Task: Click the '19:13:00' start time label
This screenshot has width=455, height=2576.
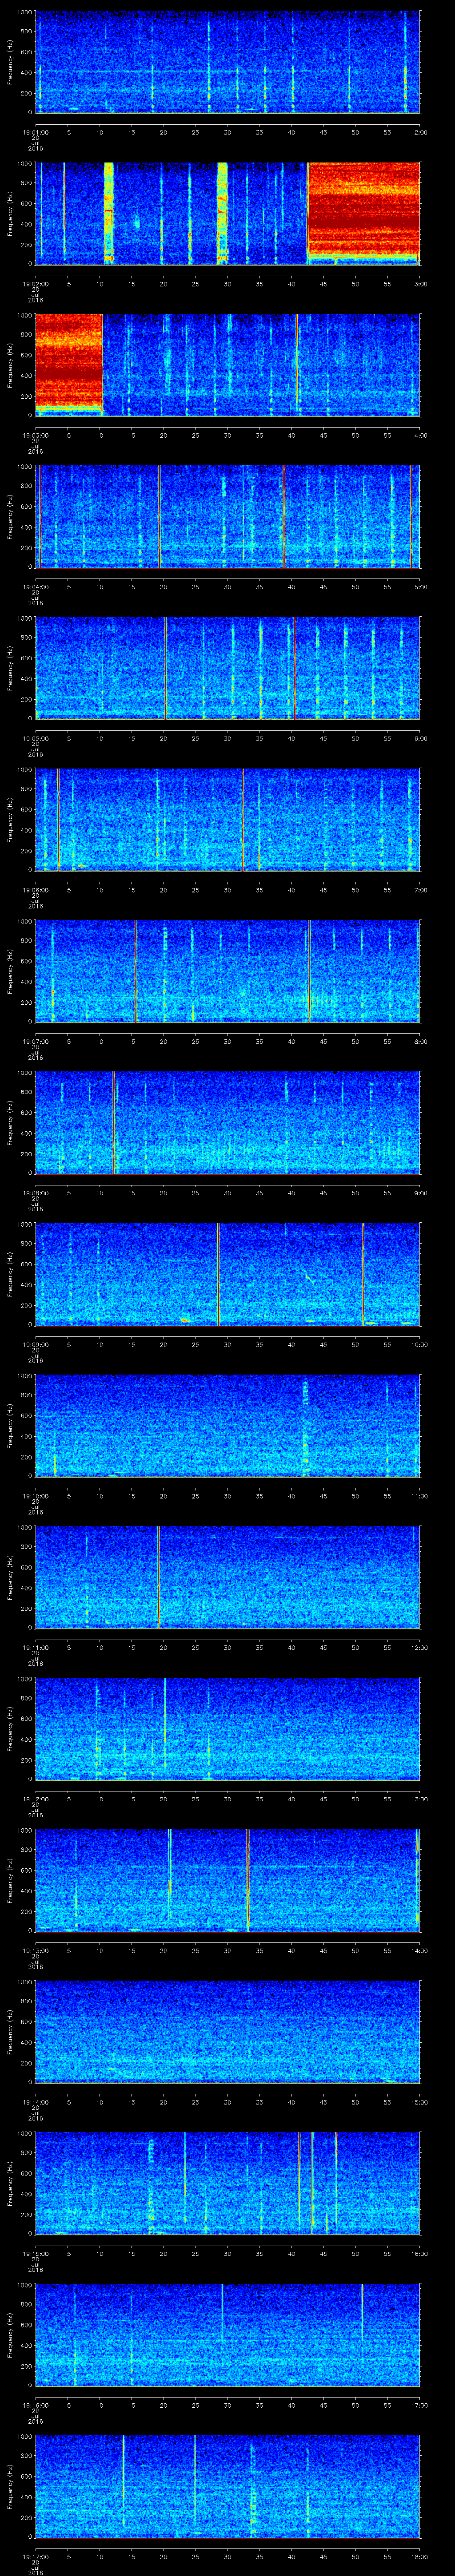Action: 36,1950
